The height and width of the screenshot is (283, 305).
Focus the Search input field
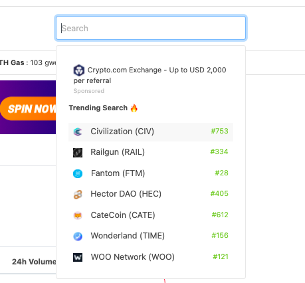click(151, 28)
